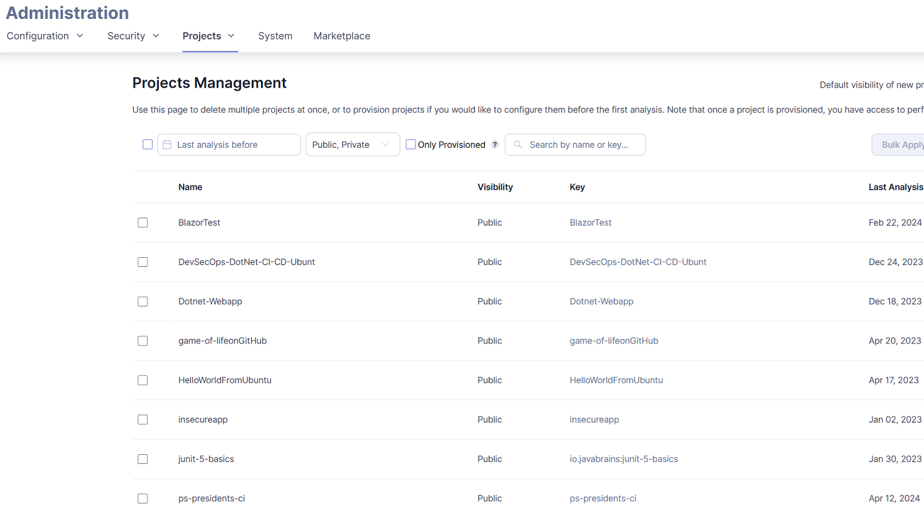The height and width of the screenshot is (515, 924).
Task: Open the game-of-lifeonGitHub key link
Action: (614, 341)
